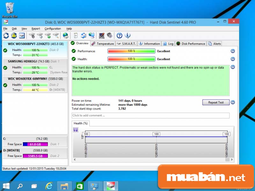Select the Overview tab

click(80, 43)
